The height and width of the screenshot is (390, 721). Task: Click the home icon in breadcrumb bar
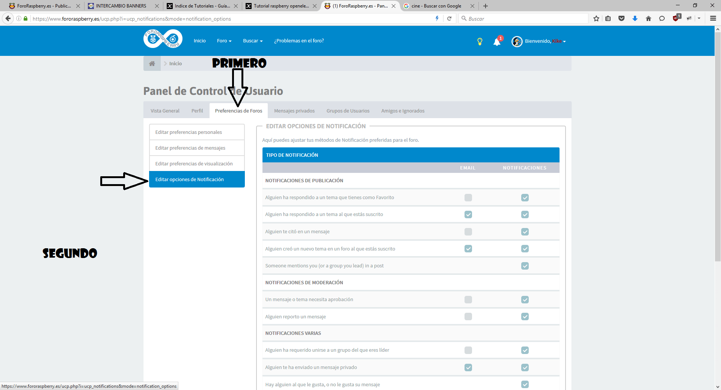[x=152, y=64]
